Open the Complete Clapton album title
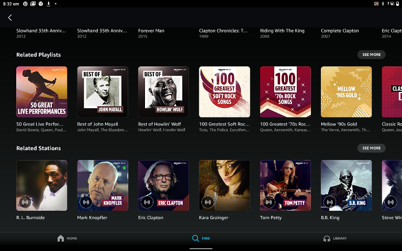This screenshot has width=402, height=251. tap(340, 31)
